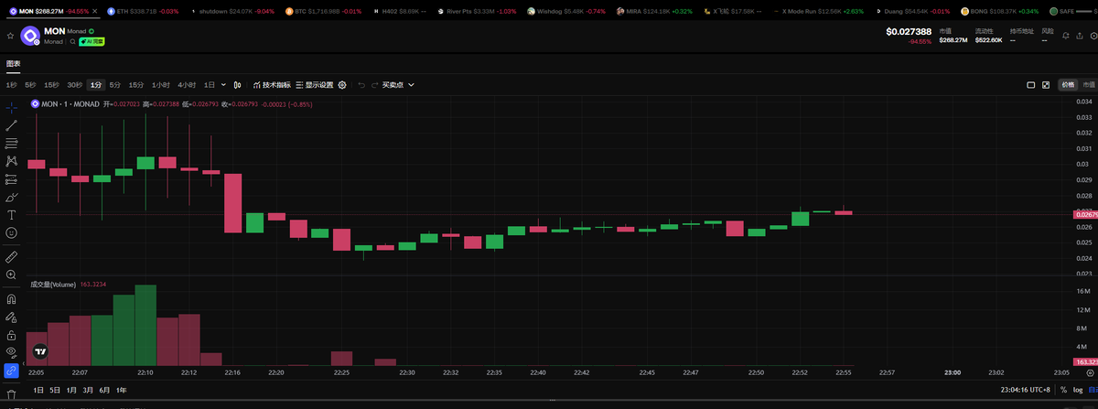Select the 图表 chart tab

(x=13, y=64)
